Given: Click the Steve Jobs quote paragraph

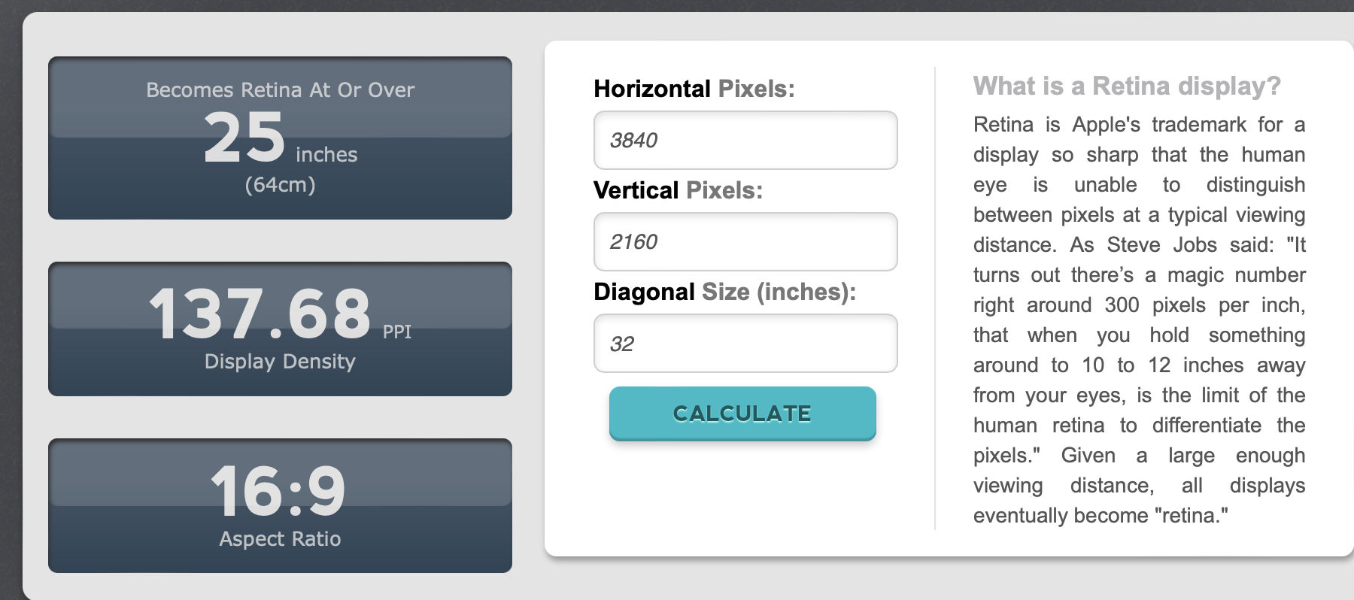Looking at the screenshot, I should (1139, 320).
